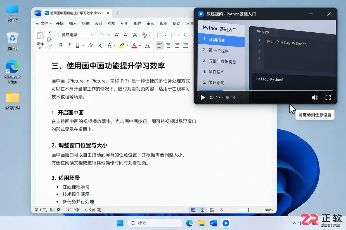Viewport: 346px width, 230px height.
Task: Toggle italic formatting
Action: (x=69, y=45)
